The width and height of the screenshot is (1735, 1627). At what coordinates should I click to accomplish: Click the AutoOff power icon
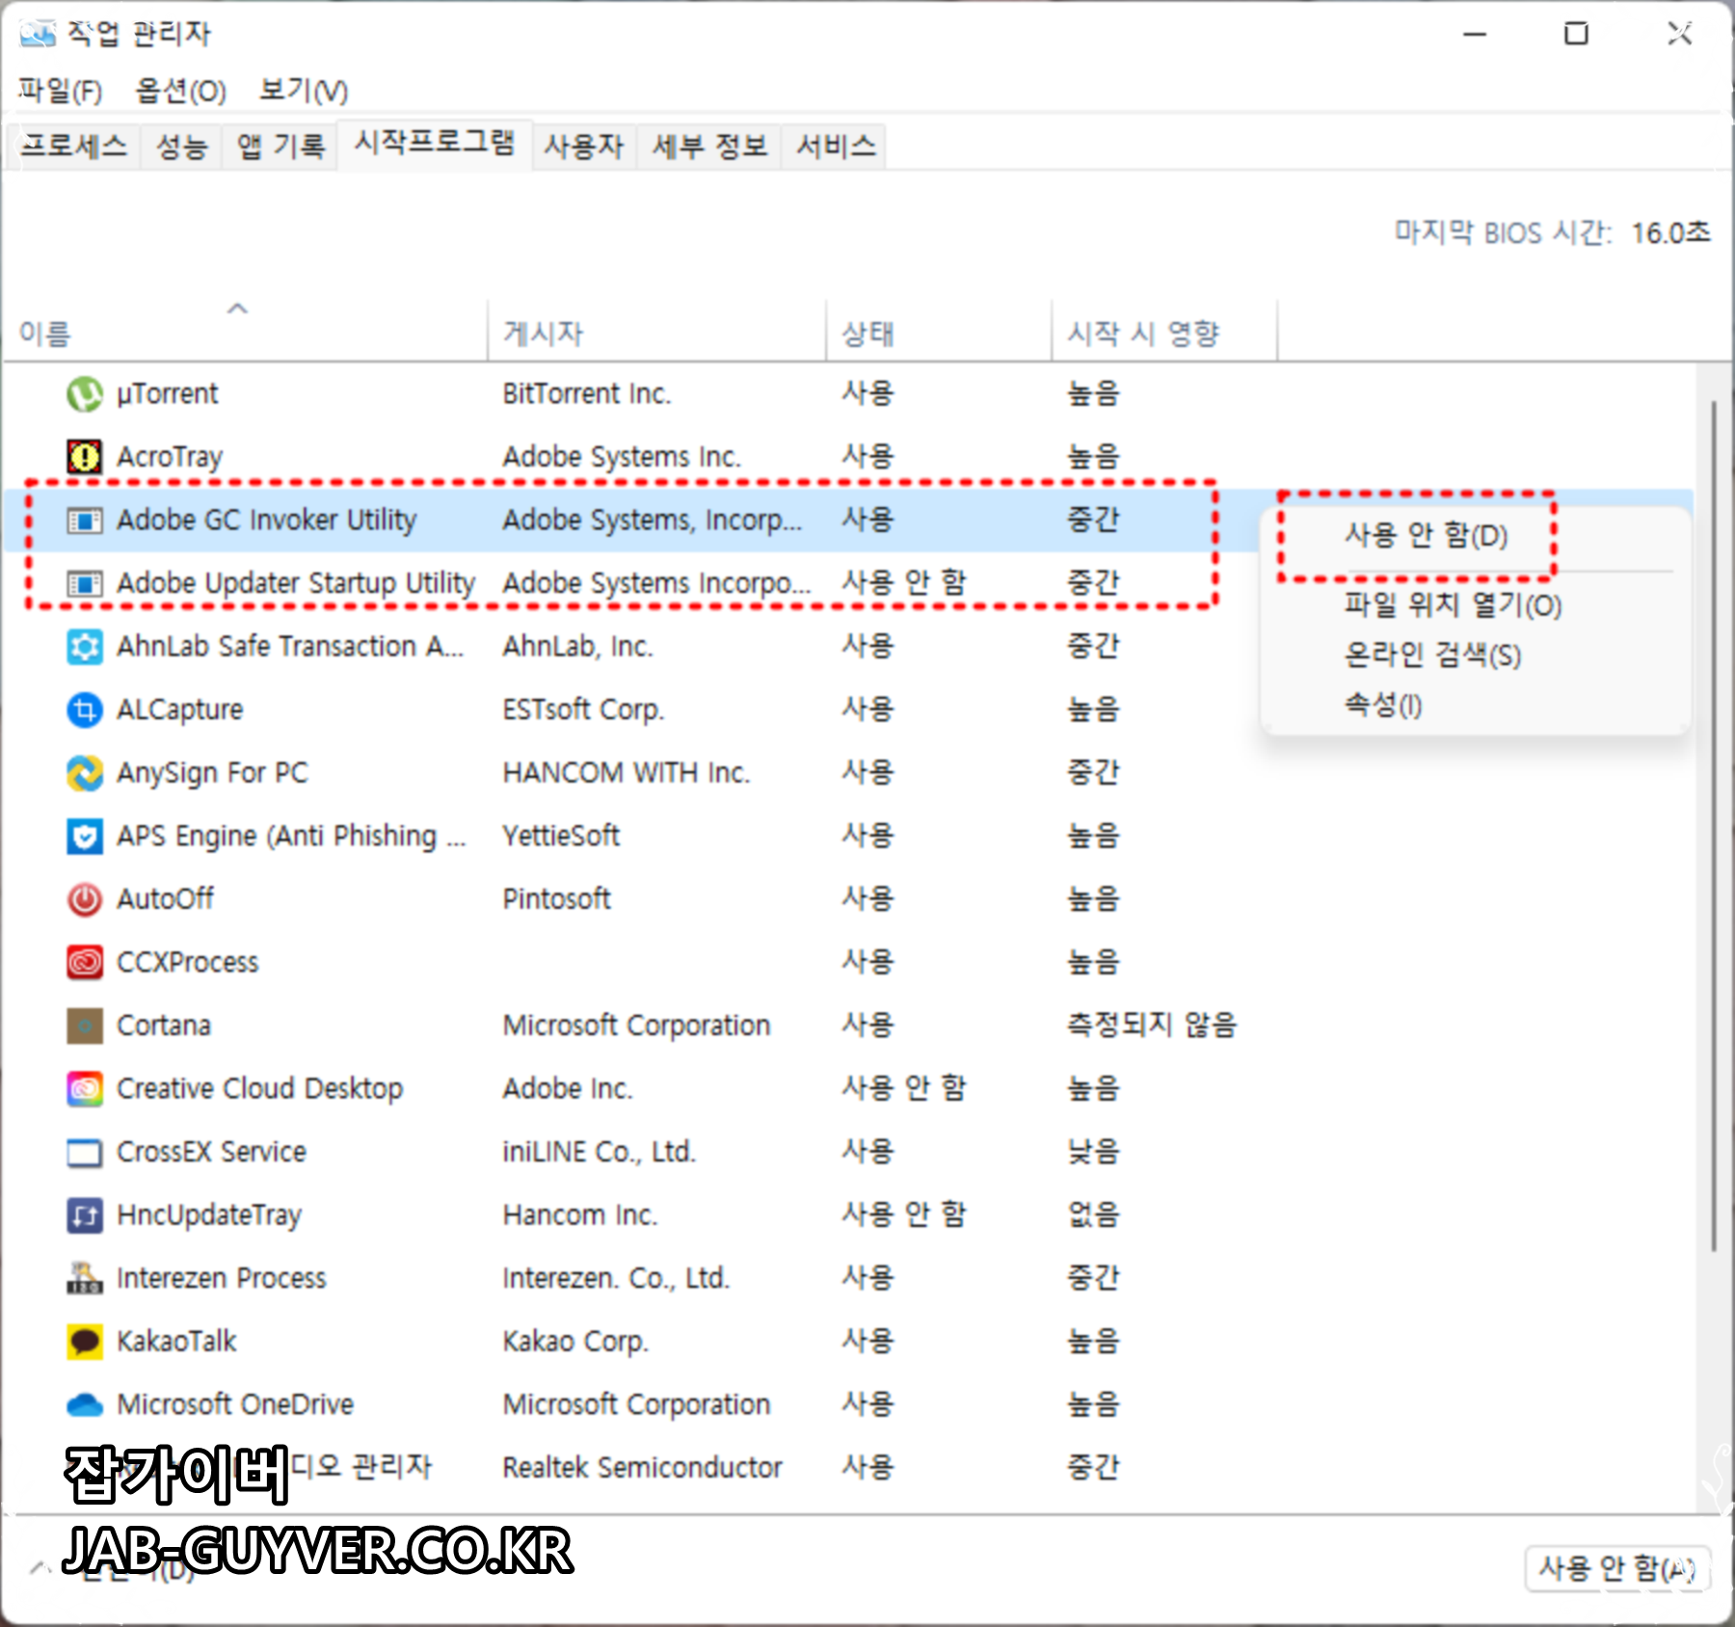[x=85, y=899]
